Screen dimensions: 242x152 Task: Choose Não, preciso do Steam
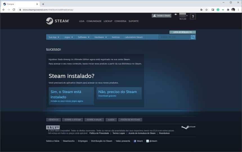tap(119, 94)
